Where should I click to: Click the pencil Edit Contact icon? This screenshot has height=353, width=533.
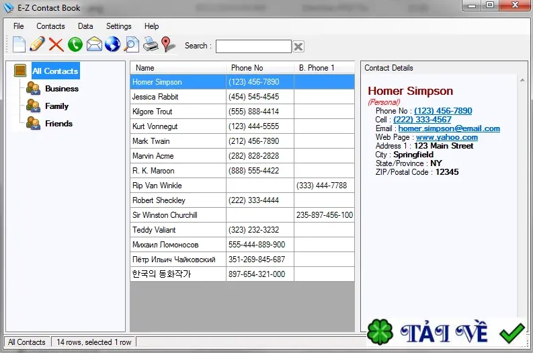click(x=37, y=44)
